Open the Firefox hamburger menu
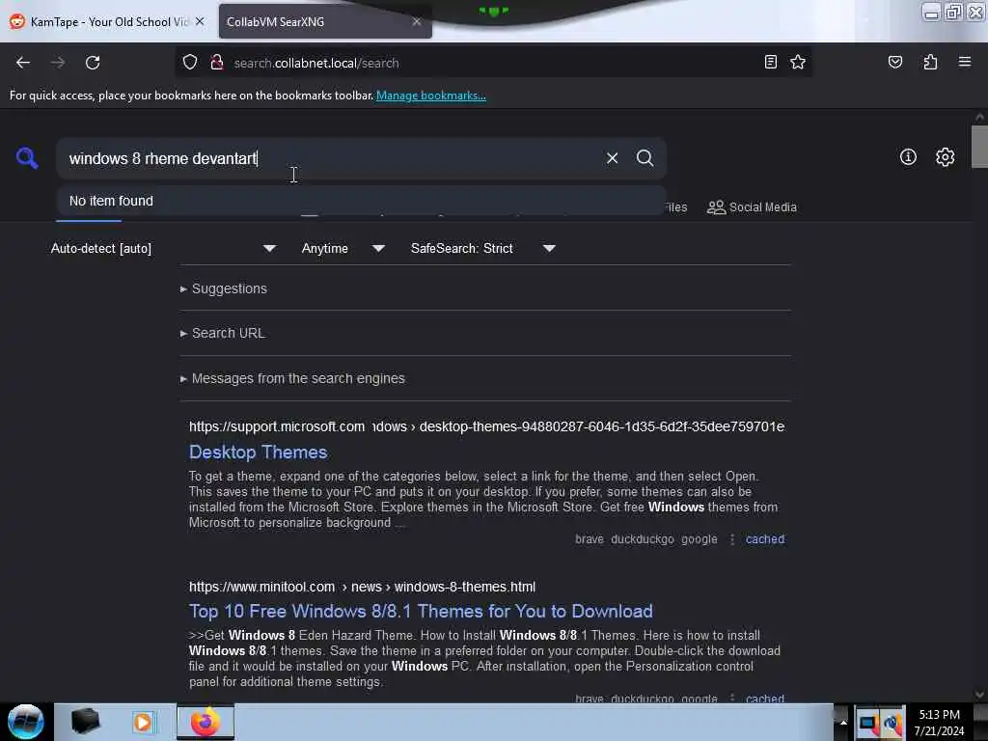Image resolution: width=988 pixels, height=741 pixels. coord(964,62)
